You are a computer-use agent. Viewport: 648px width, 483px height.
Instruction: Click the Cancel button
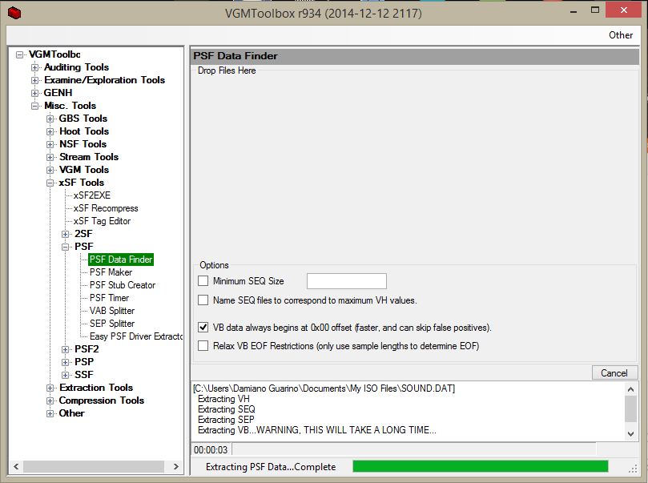[x=614, y=373]
